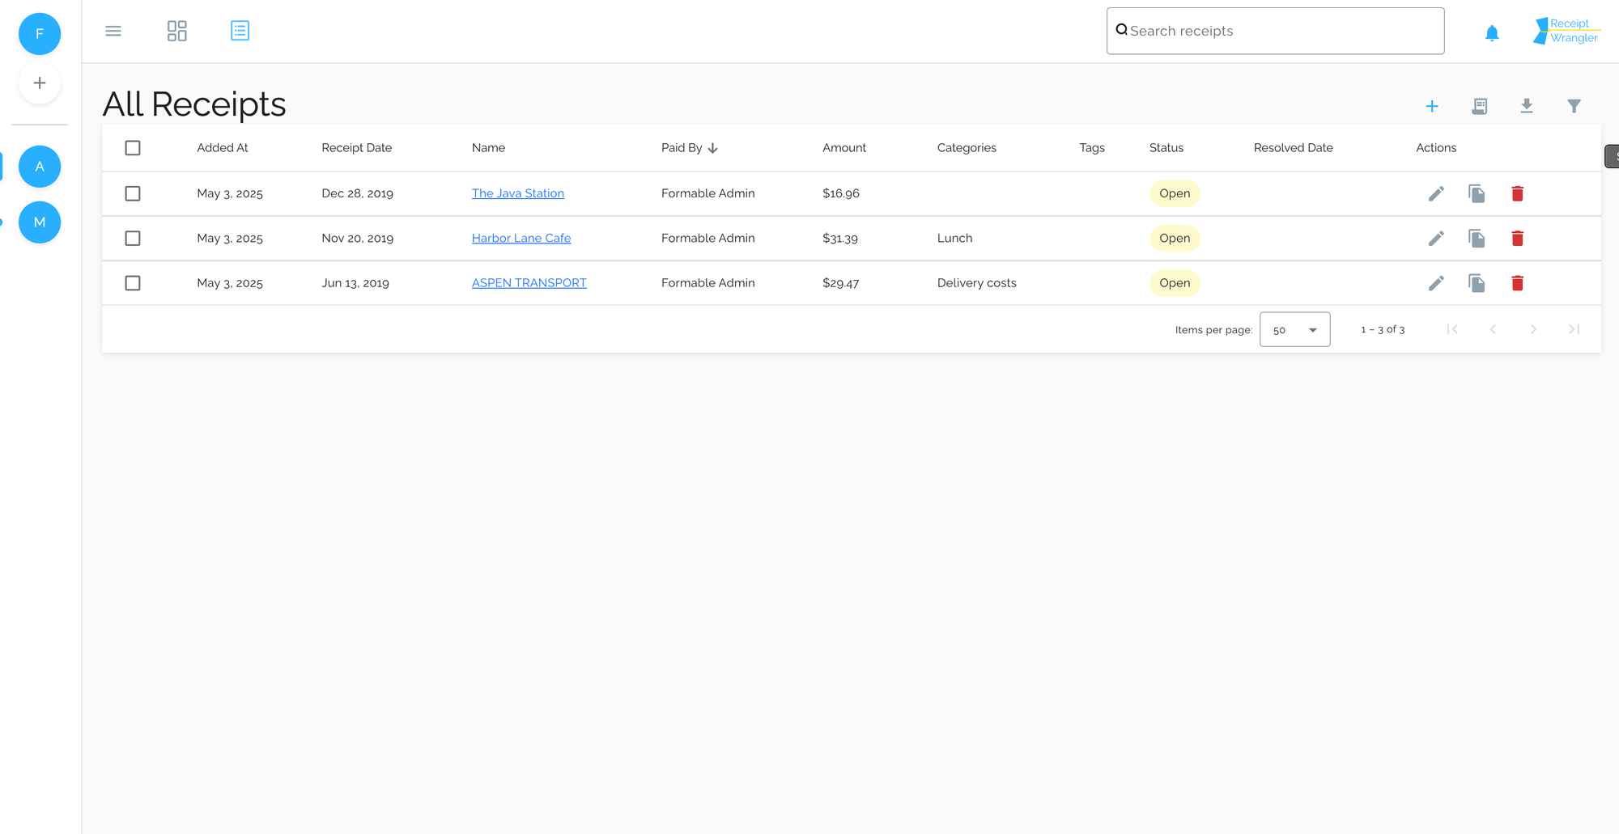This screenshot has width=1619, height=834.
Task: Open The Java Station receipt link
Action: (x=517, y=193)
